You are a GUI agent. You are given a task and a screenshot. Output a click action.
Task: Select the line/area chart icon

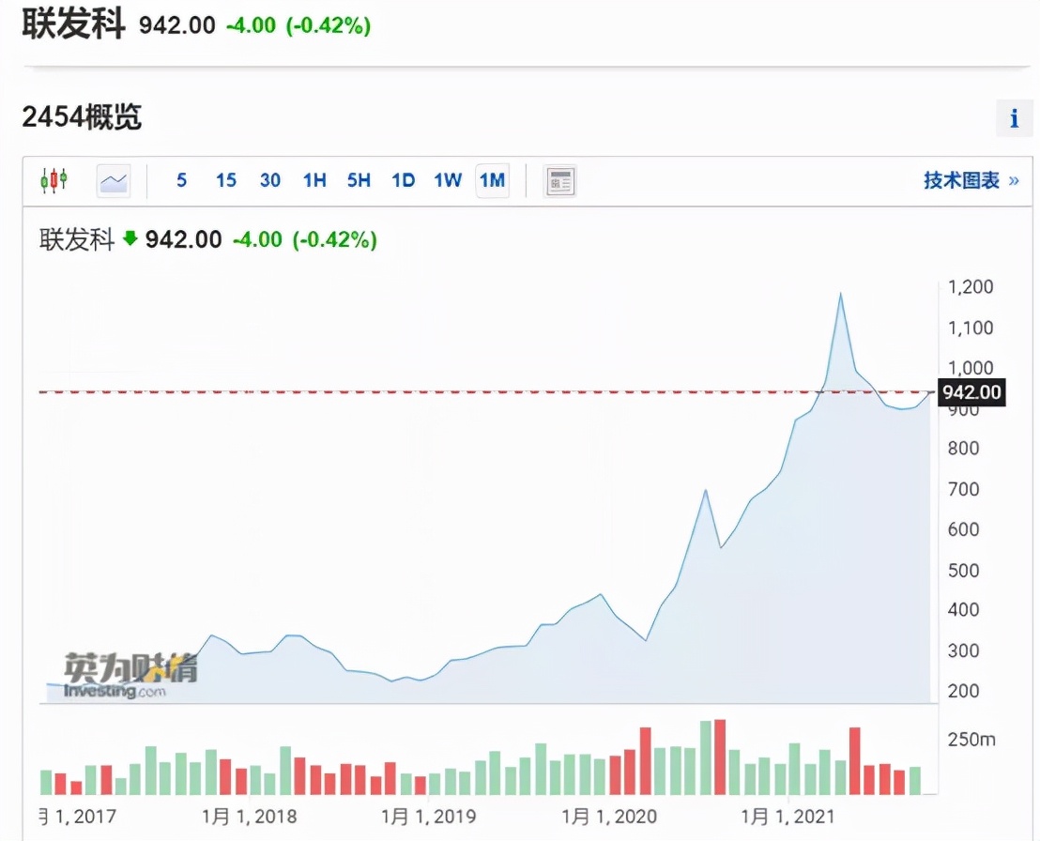click(113, 180)
